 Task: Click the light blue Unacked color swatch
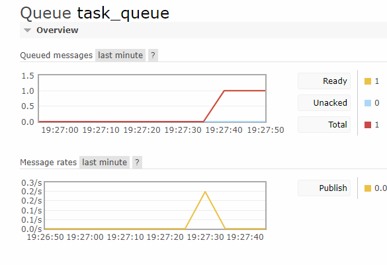tap(368, 103)
